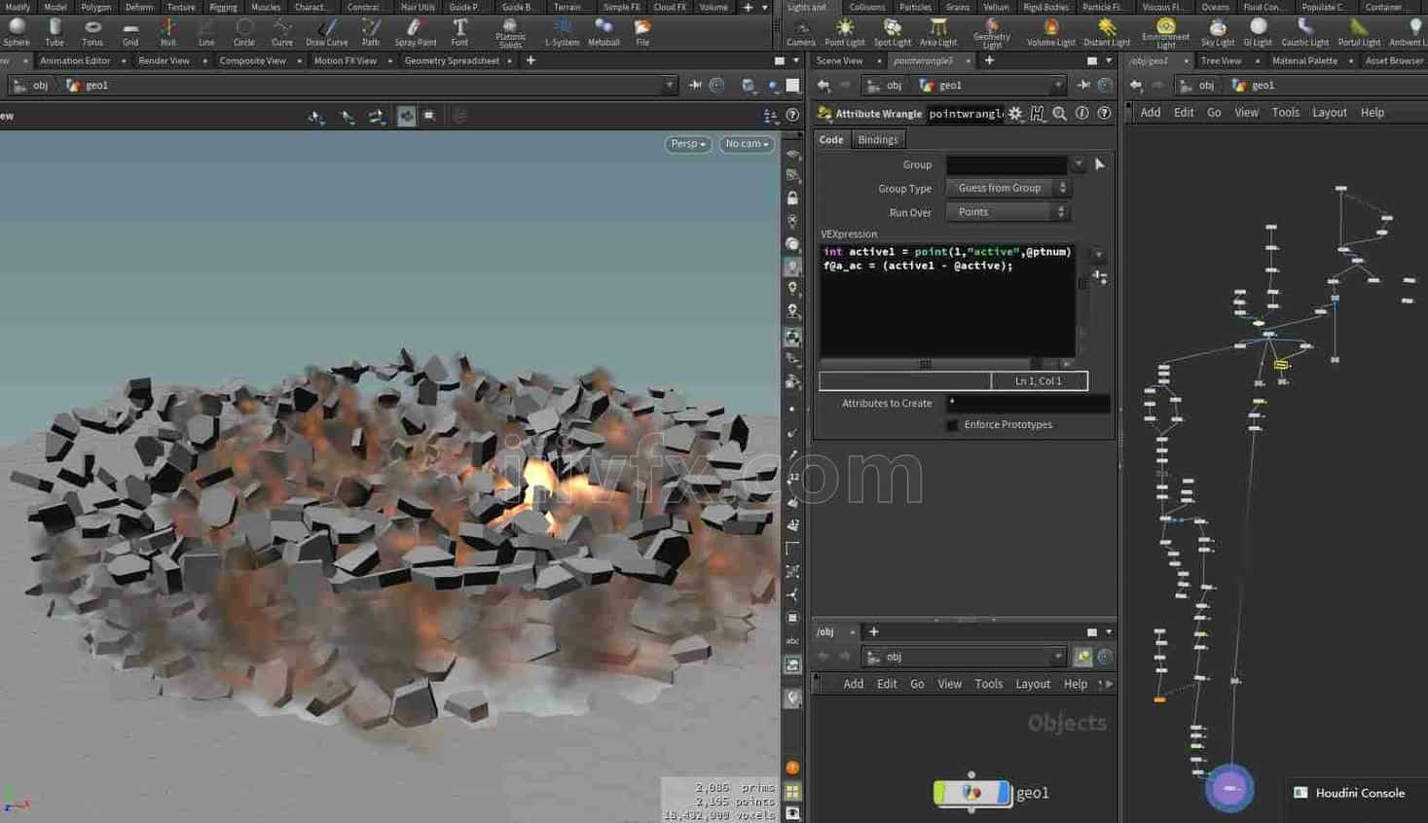This screenshot has height=823, width=1428.
Task: Open the Rigid Bodies shelf tab
Action: [x=1045, y=7]
